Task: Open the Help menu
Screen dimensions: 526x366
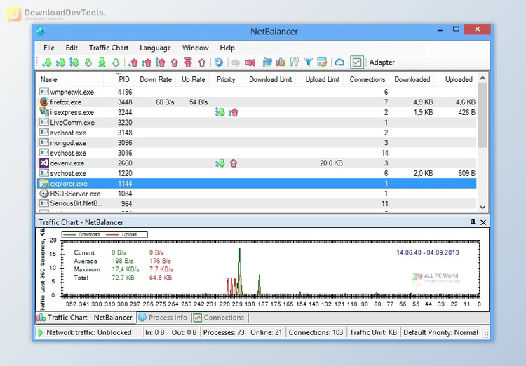Action: tap(227, 48)
